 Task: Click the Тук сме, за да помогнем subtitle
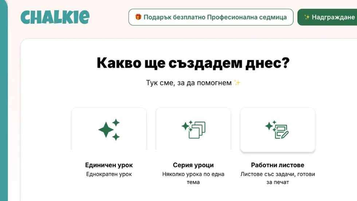[189, 83]
